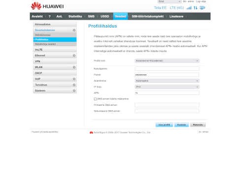The height and width of the screenshot is (180, 246).
Task: Expand the Ethernet sidebar section
Action: point(55,56)
